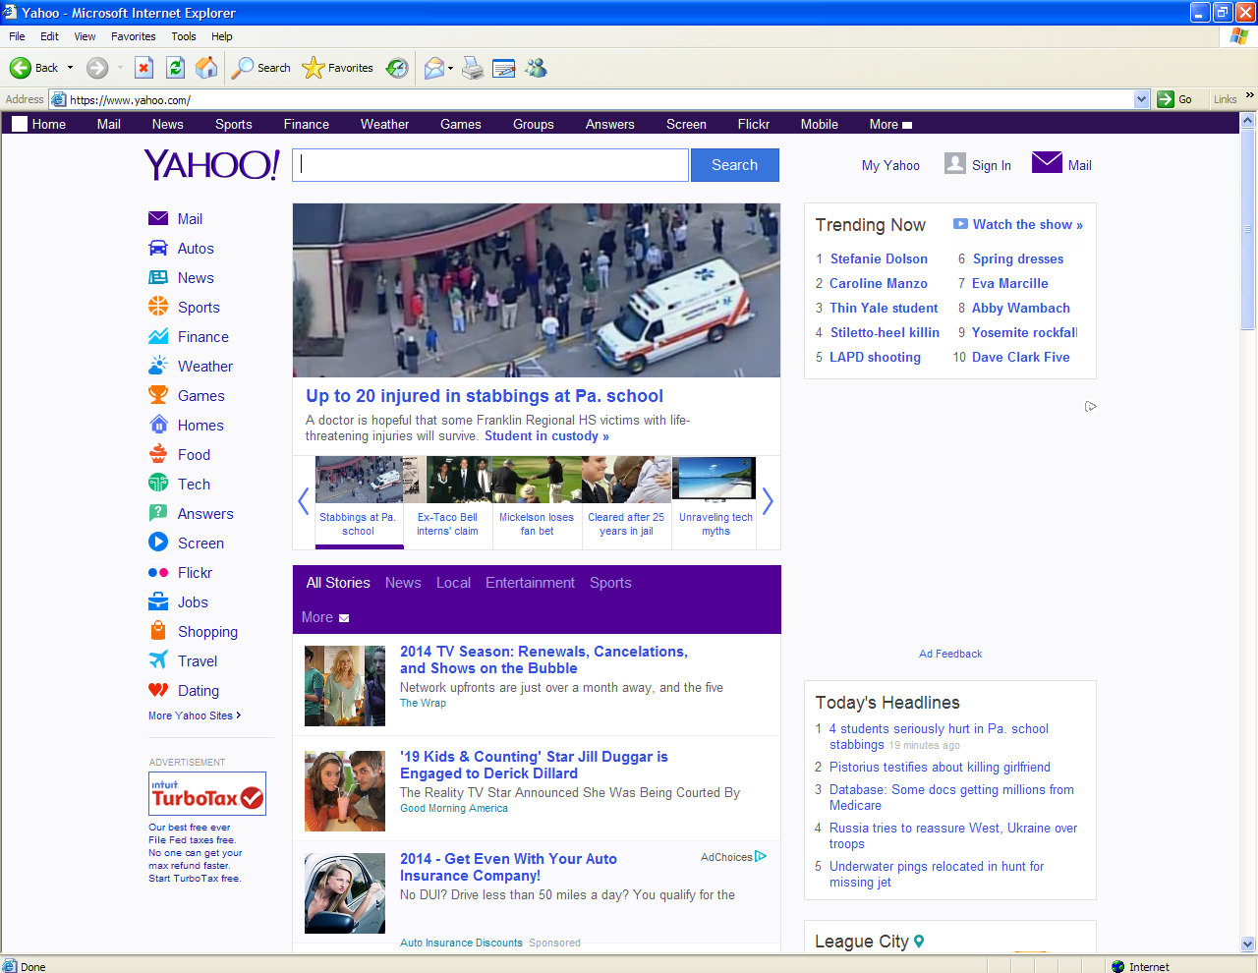Click the Weather sun icon in sidebar
The height and width of the screenshot is (973, 1258).
[x=158, y=366]
